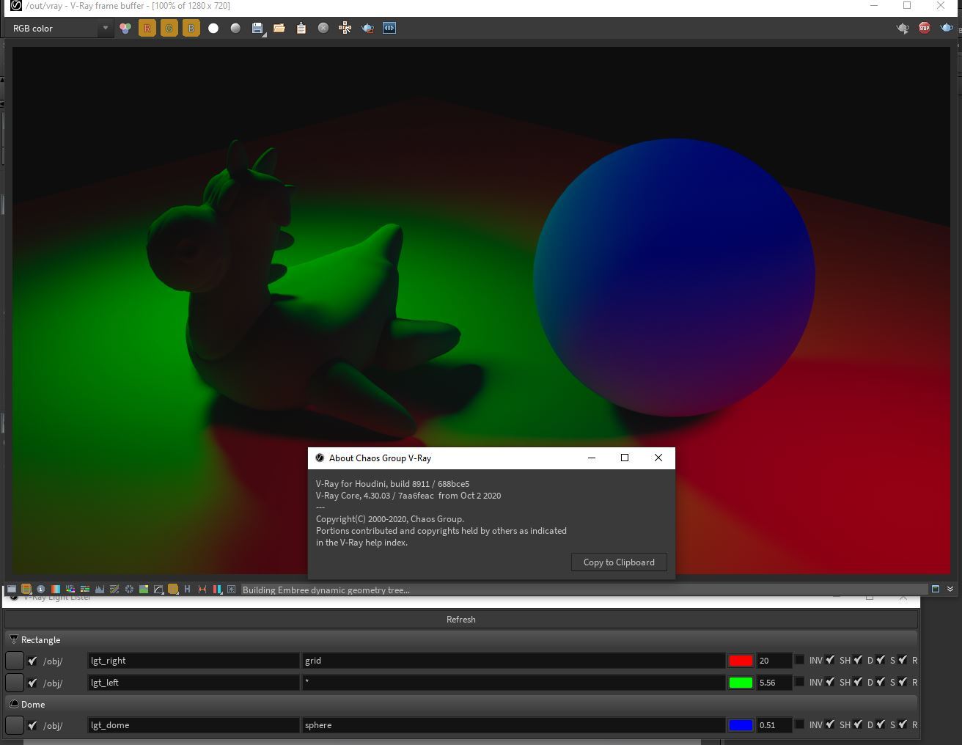962x745 pixels.
Task: Click the levels histogram icon
Action: [100, 589]
